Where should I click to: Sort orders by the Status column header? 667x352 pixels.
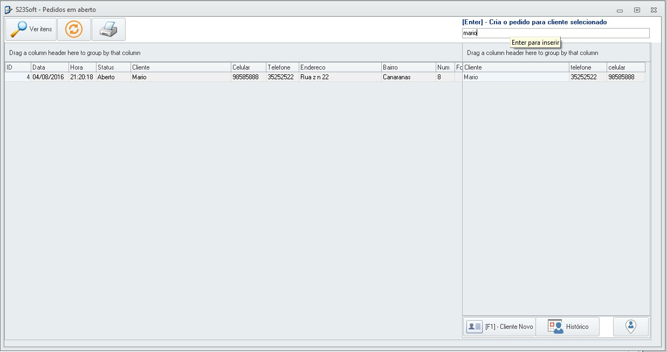click(x=113, y=67)
